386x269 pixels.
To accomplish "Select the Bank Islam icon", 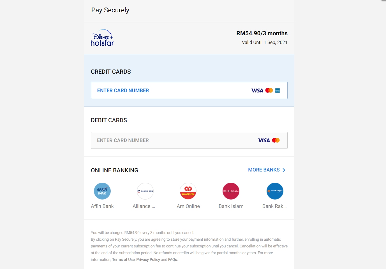I will (231, 191).
